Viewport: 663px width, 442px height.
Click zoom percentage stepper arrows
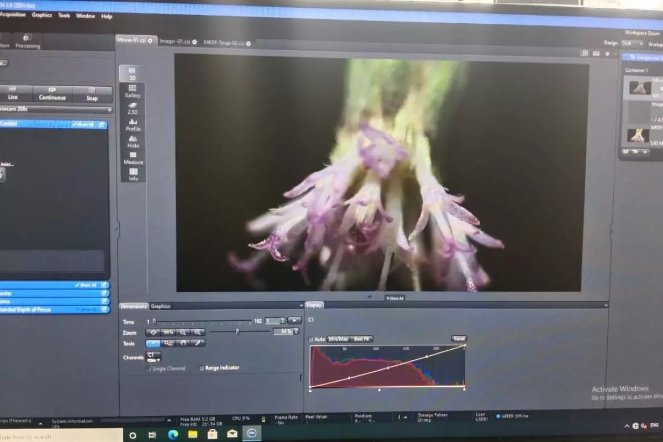point(297,331)
